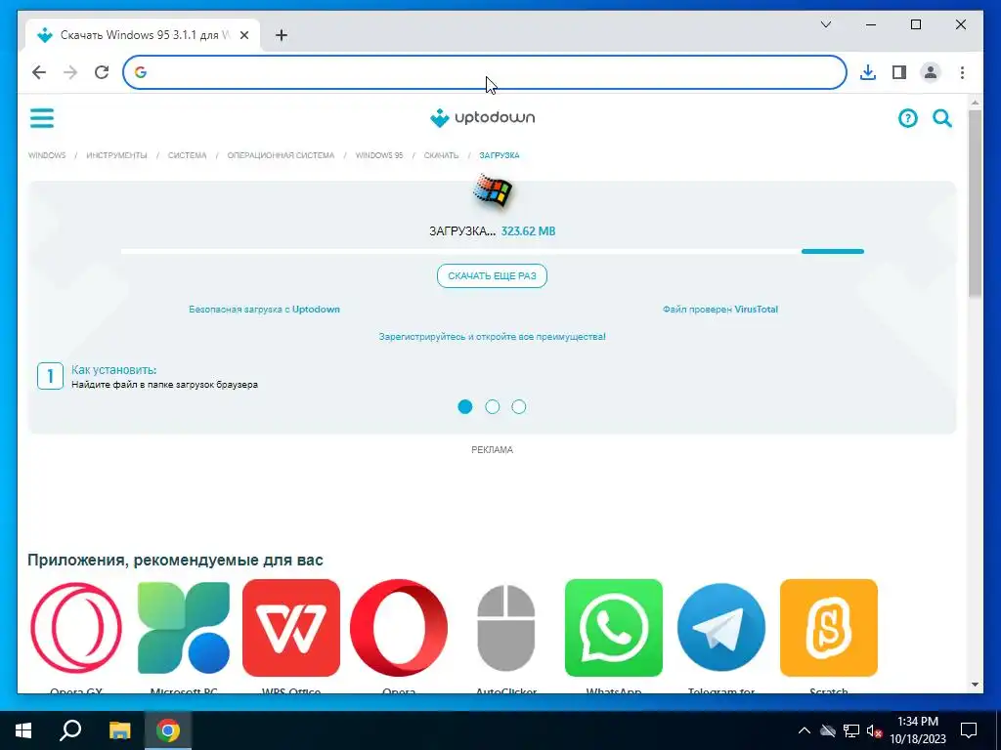Open the Telegram app icon

[x=721, y=628]
